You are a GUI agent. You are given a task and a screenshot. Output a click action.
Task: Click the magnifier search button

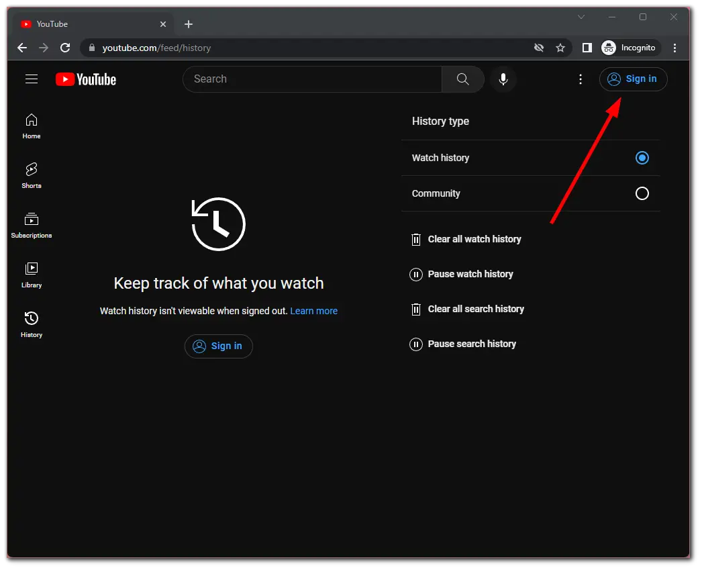click(x=462, y=79)
